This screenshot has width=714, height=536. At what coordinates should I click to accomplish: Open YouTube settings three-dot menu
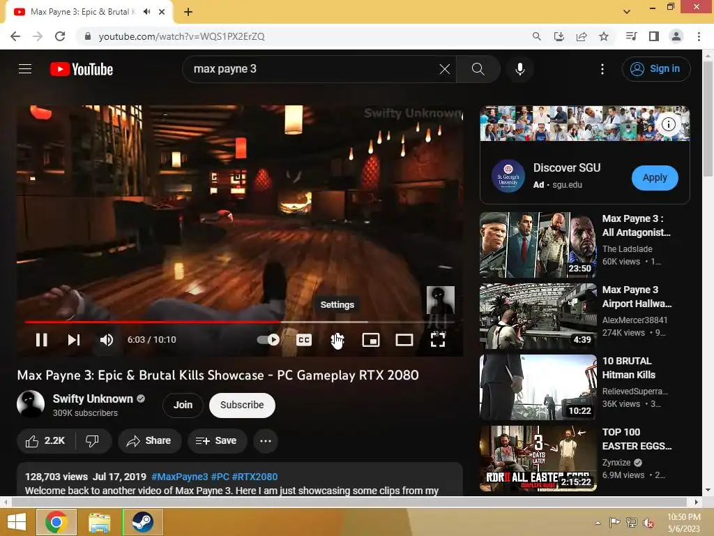pos(602,69)
